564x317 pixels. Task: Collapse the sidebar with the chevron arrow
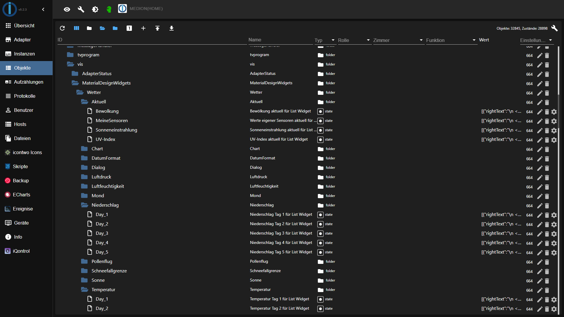tap(43, 9)
